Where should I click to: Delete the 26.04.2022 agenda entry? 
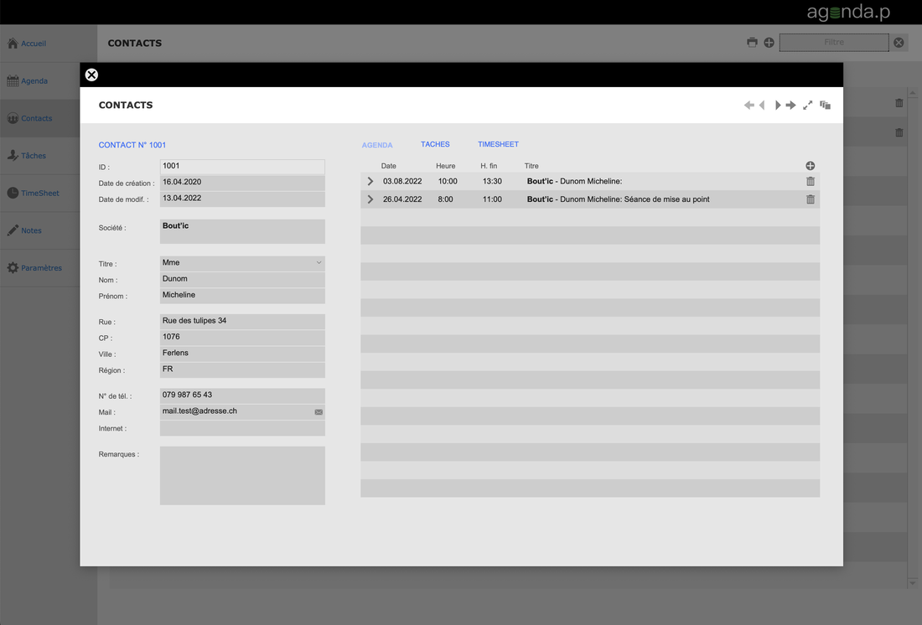810,199
